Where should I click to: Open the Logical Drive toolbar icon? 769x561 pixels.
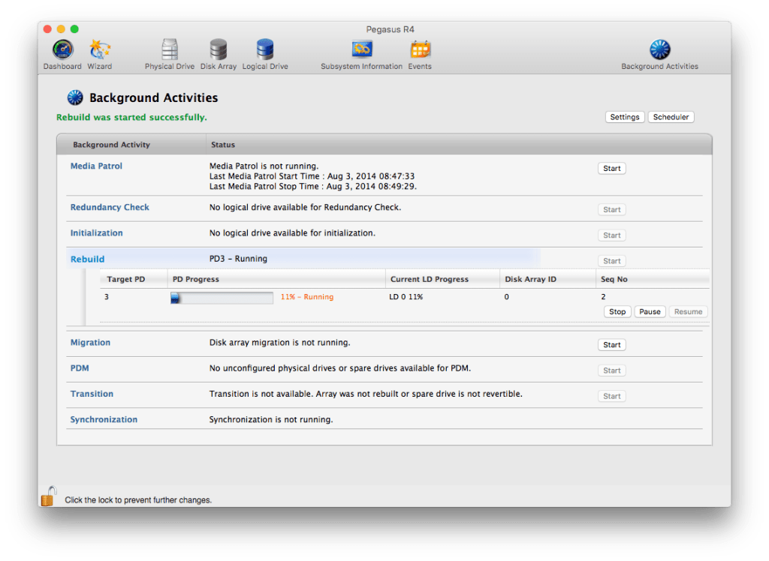coord(265,51)
